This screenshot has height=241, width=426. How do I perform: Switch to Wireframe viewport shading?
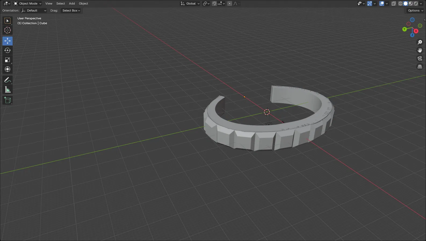click(400, 3)
